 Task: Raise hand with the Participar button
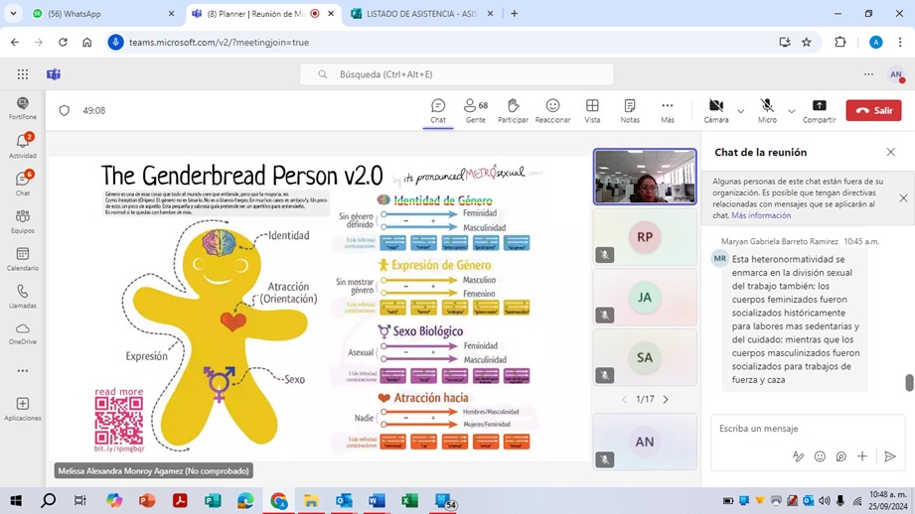coord(513,110)
